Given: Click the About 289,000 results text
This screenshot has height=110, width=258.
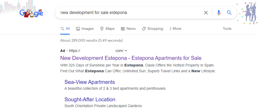Looking at the screenshot, I should click(92, 41).
